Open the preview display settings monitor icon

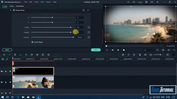157,50
